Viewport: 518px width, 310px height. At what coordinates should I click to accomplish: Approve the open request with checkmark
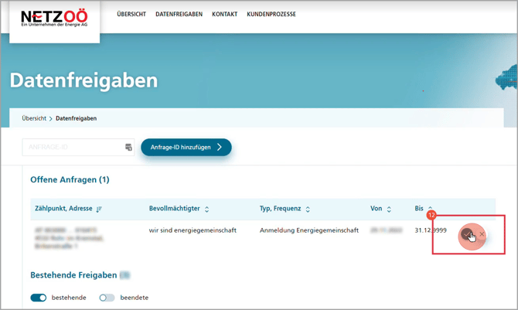pyautogui.click(x=466, y=233)
